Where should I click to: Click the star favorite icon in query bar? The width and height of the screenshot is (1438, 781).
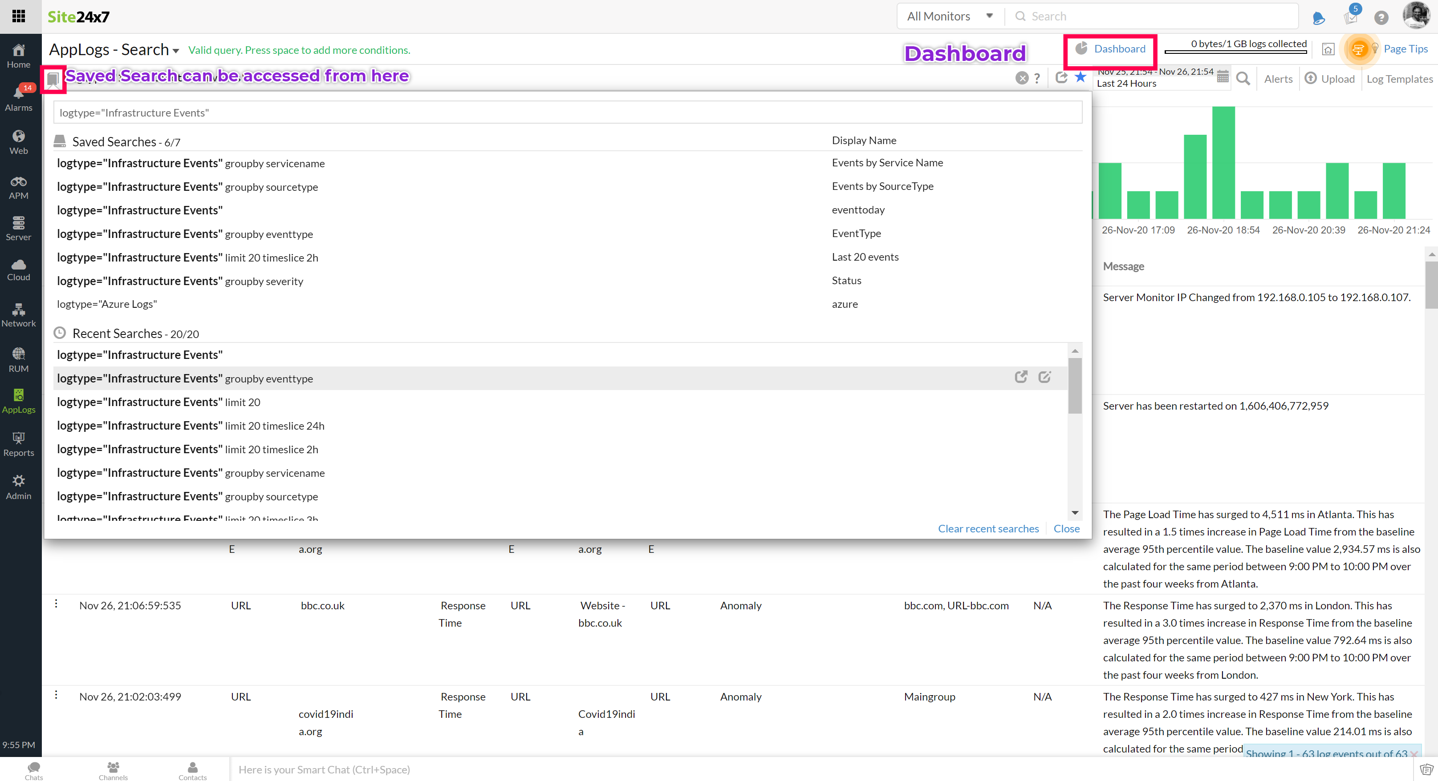[x=1081, y=77]
